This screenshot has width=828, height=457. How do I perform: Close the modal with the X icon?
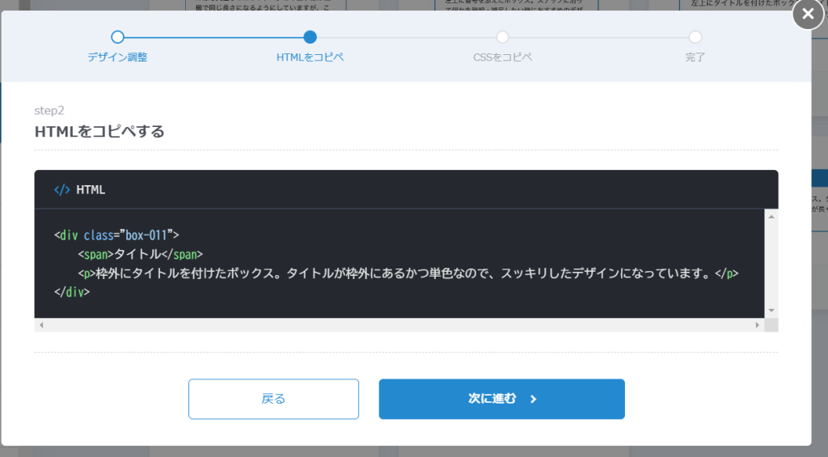[808, 15]
